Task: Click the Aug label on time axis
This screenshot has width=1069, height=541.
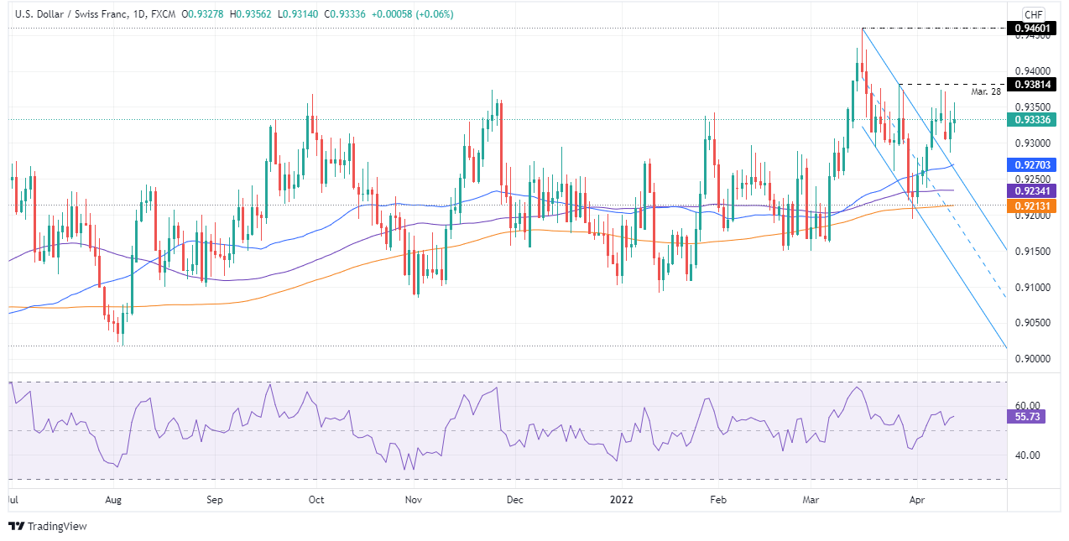Action: [x=114, y=498]
